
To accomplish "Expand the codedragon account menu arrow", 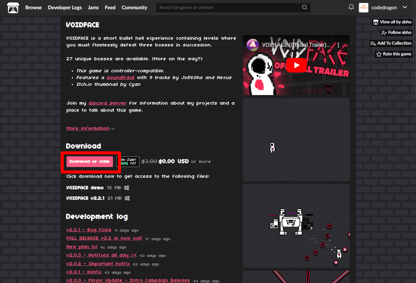I will point(405,7).
